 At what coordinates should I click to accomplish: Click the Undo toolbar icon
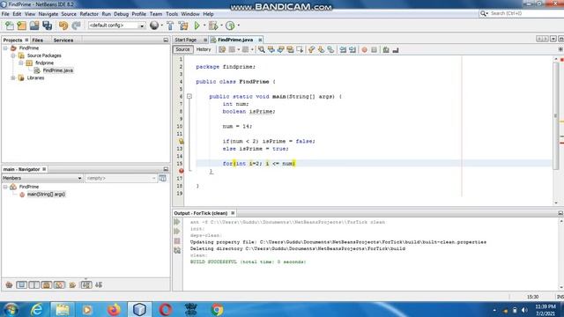point(63,26)
